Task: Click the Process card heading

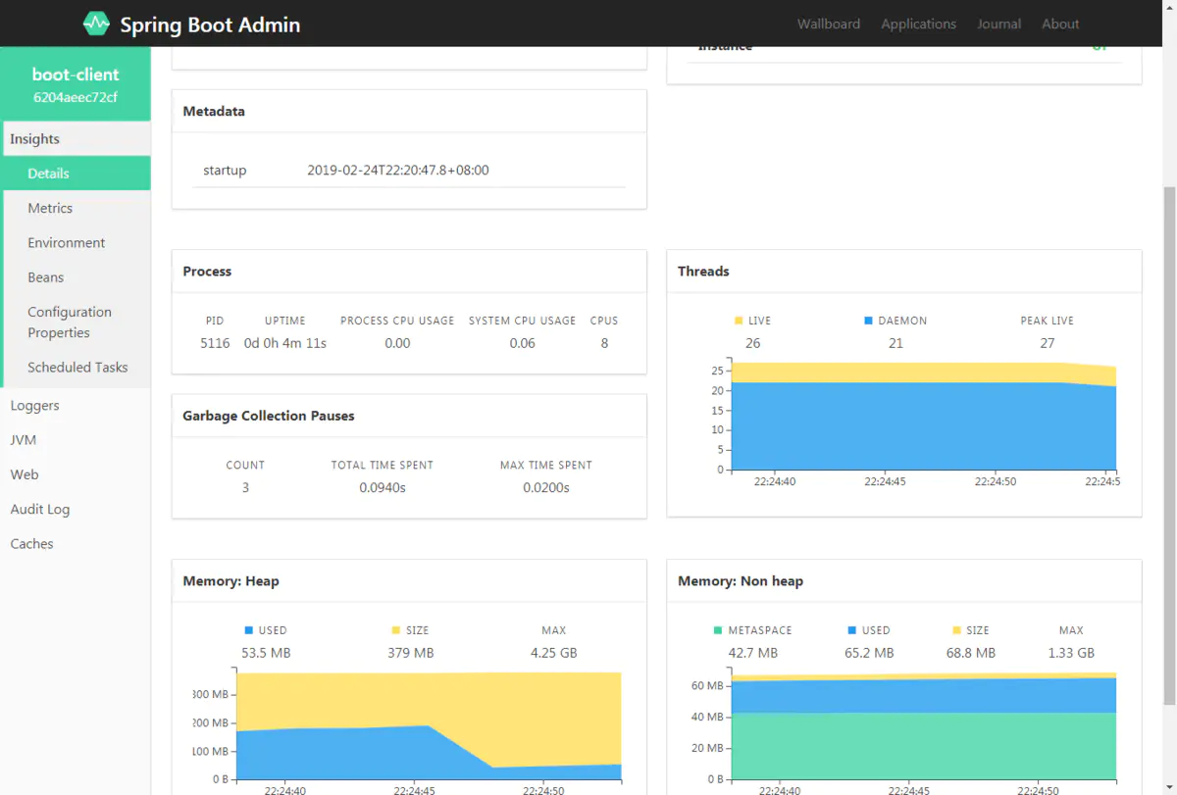Action: (207, 272)
